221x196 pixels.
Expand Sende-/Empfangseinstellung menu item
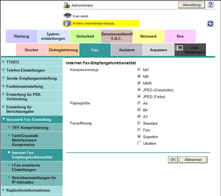(x=32, y=78)
